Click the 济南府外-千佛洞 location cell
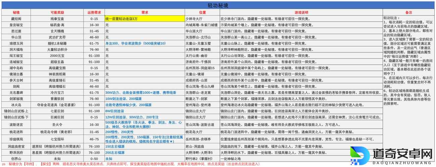 [202, 62]
